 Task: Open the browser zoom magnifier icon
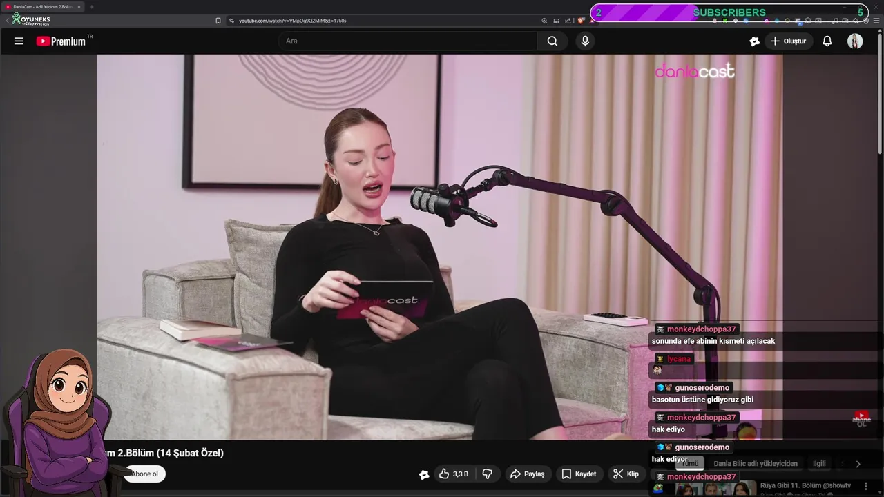pos(544,21)
